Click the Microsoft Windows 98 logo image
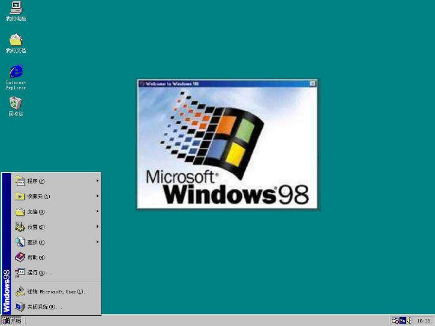The width and height of the screenshot is (435, 326). [x=227, y=148]
